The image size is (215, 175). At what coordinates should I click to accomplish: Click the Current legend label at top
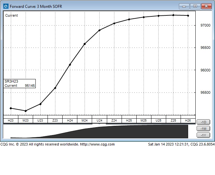pos(11,15)
